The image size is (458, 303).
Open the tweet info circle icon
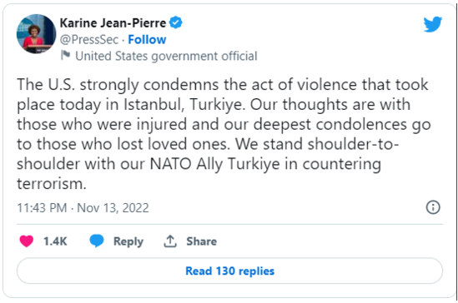tap(433, 207)
